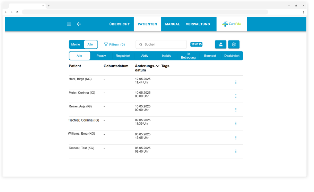Click the Patient column header
Viewport: 314px width, 192px height.
pyautogui.click(x=75, y=66)
